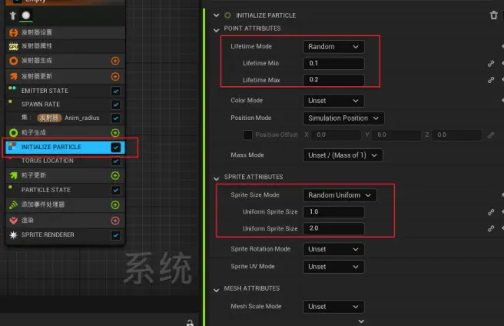Open the Sprite Size Mode dropdown
The image size is (504, 326).
[x=340, y=195]
